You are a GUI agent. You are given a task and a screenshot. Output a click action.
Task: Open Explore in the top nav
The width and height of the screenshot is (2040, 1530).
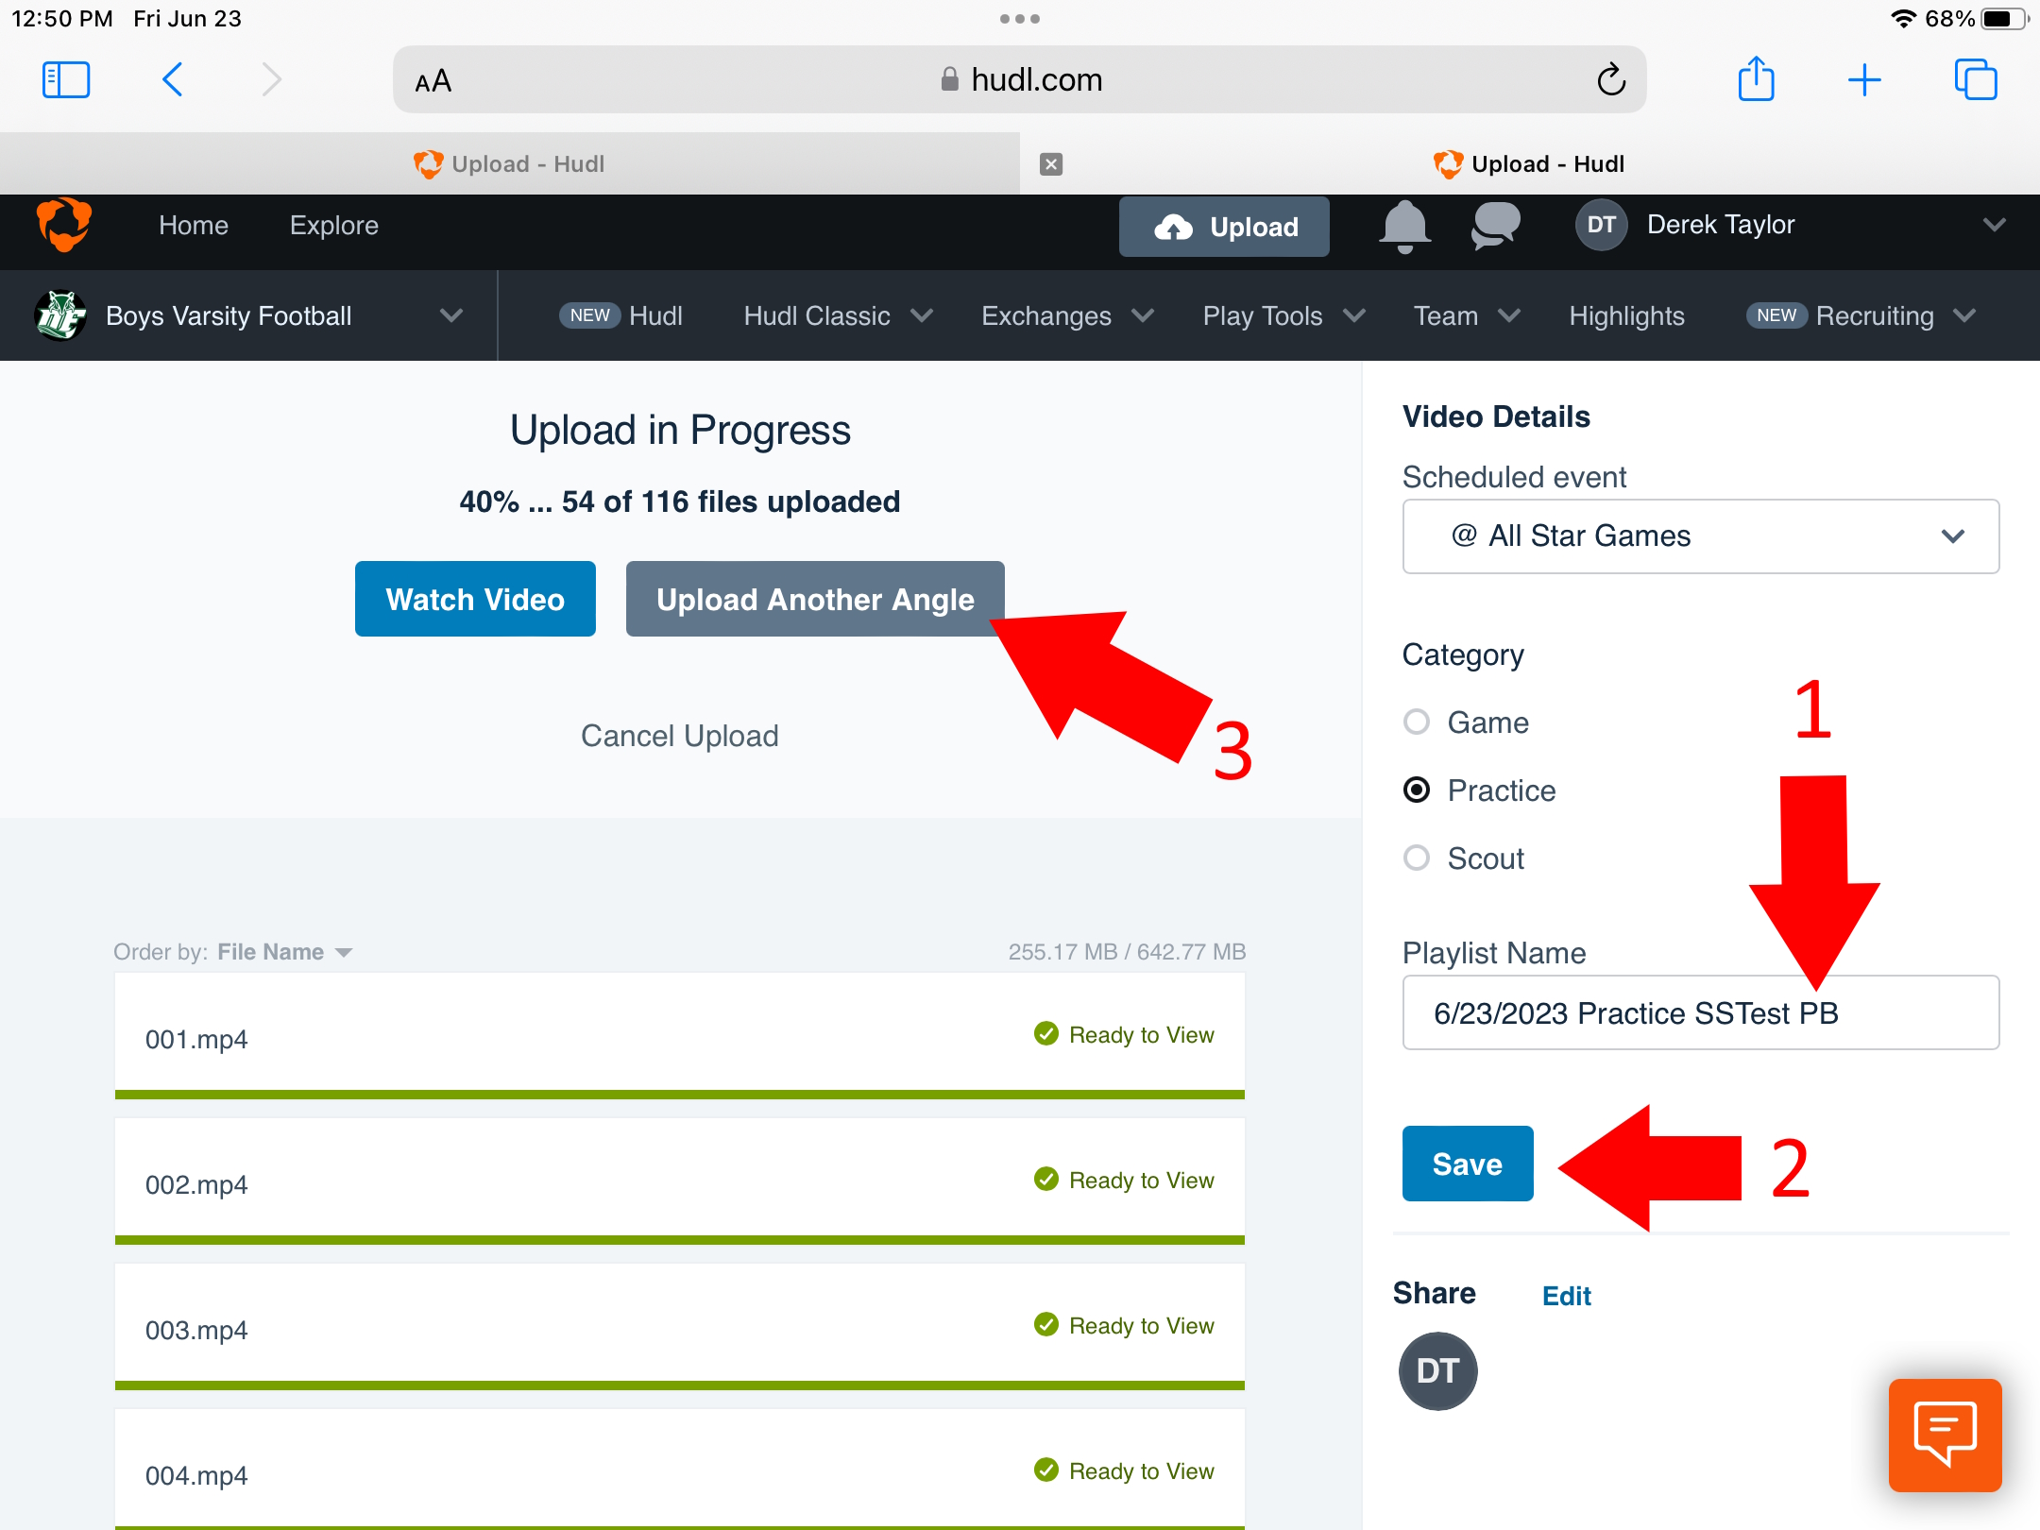tap(334, 225)
